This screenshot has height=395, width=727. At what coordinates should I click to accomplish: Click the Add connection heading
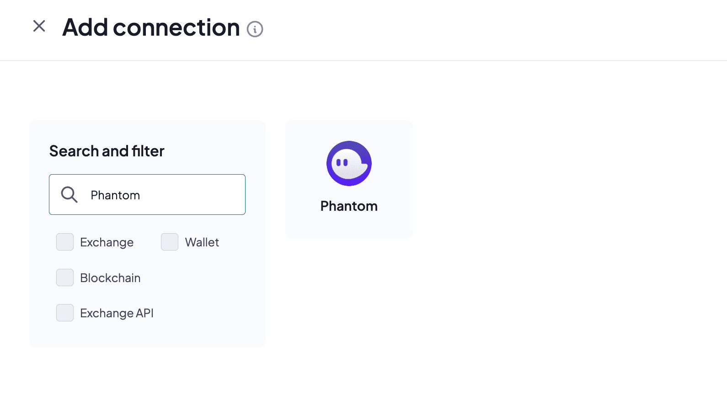(x=151, y=27)
